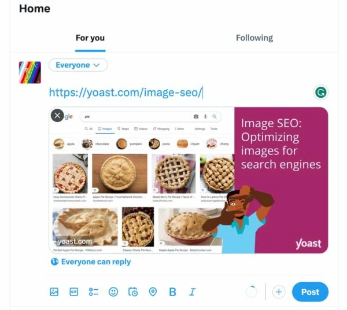The width and height of the screenshot is (347, 310).
Task: Switch to the Following tab
Action: (254, 38)
